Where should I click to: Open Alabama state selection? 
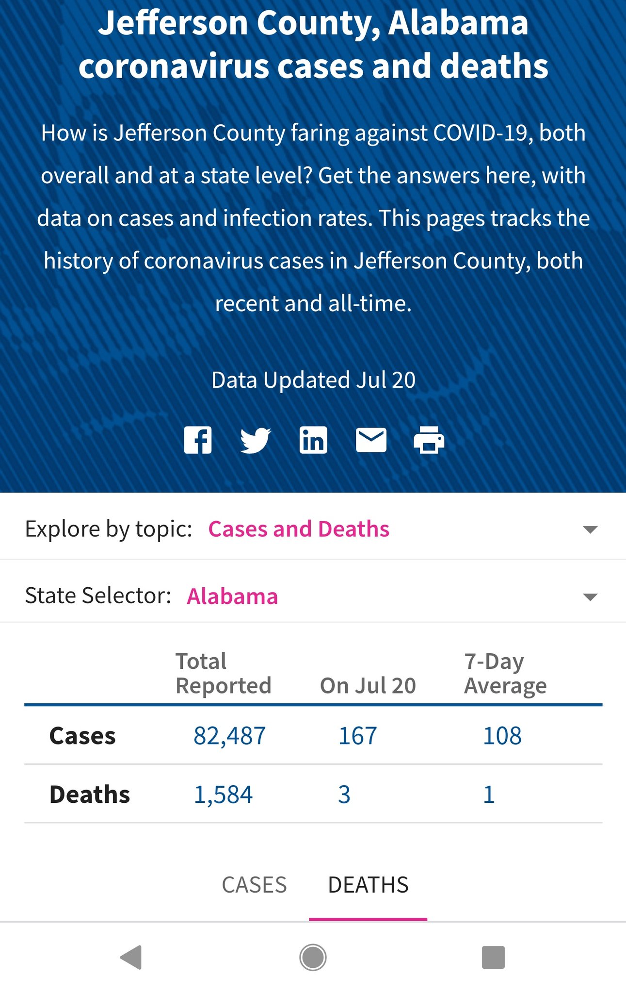point(232,596)
